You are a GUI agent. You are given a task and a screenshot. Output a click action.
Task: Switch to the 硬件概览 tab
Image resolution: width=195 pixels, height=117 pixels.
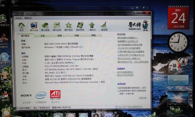coord(25,36)
